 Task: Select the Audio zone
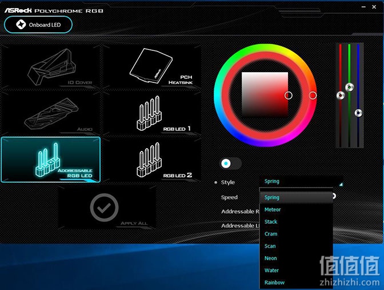(51, 113)
